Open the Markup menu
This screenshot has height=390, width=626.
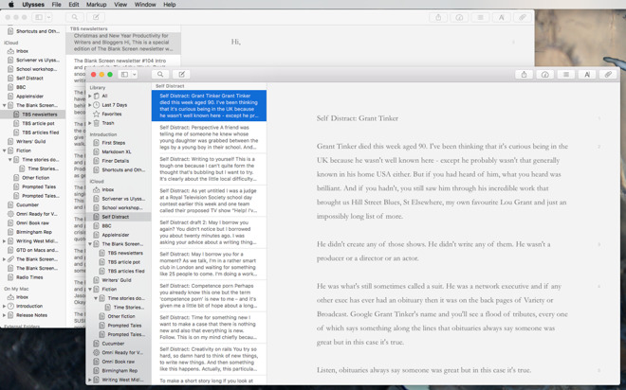(96, 5)
